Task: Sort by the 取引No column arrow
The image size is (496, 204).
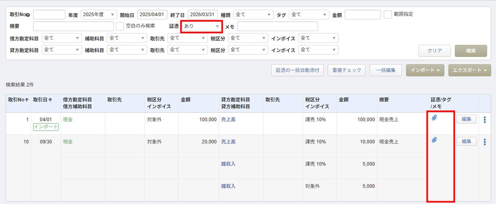Action: pyautogui.click(x=27, y=100)
